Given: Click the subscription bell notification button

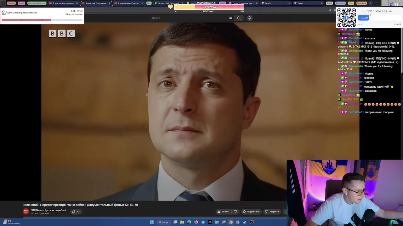Looking at the screenshot, I should pos(74,212).
